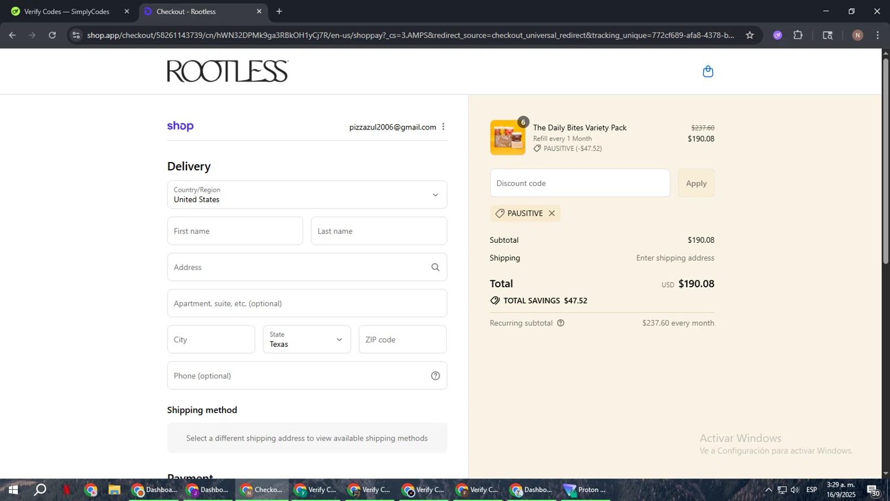Open the State dropdown showing Texas
This screenshot has width=890, height=501.
tap(307, 340)
